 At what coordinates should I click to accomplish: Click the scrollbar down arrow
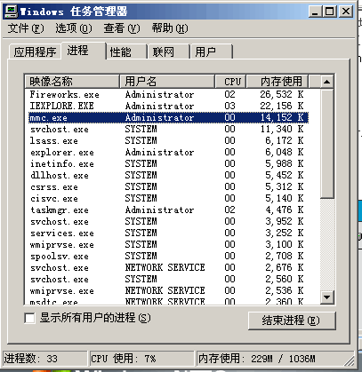pyautogui.click(x=327, y=297)
